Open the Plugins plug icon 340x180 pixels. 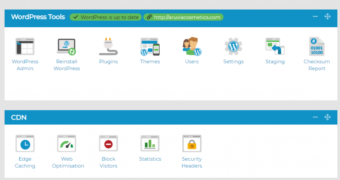click(109, 46)
